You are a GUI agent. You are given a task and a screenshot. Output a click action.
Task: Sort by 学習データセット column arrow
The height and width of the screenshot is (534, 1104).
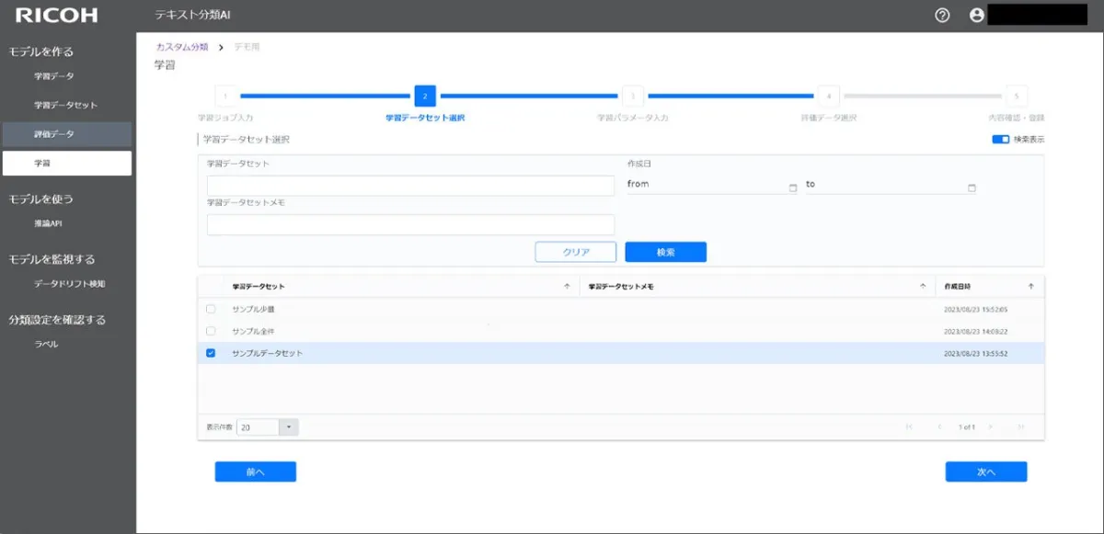click(567, 287)
